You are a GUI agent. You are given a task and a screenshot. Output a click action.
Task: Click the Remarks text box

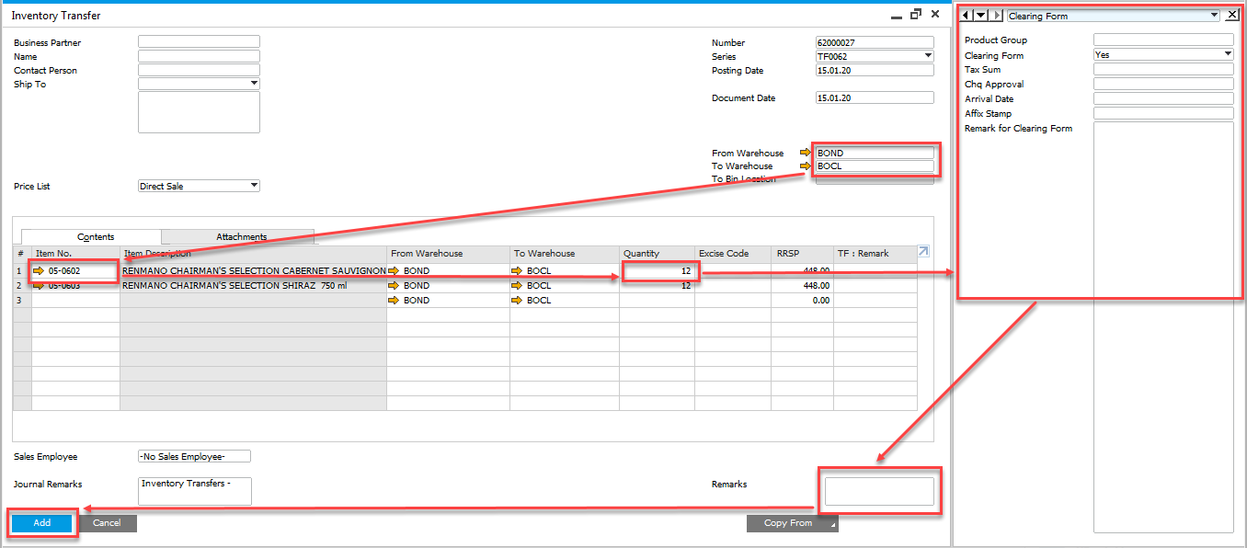[x=879, y=491]
